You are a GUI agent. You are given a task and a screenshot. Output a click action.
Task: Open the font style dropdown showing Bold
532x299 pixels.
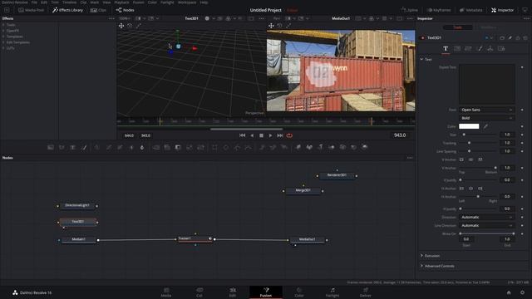486,118
